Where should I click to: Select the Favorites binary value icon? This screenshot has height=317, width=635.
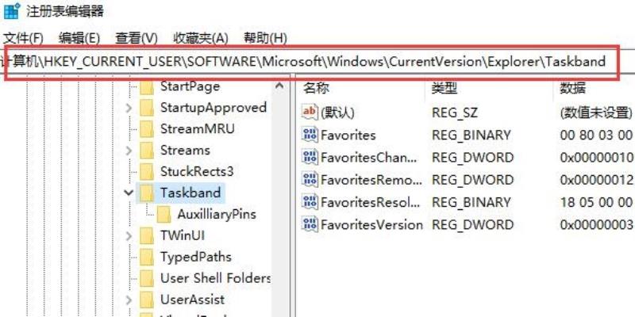[310, 135]
